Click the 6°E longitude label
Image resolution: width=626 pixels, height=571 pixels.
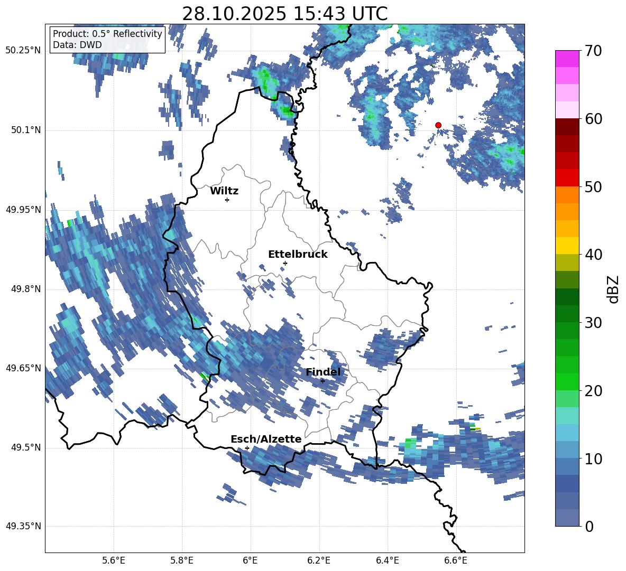[250, 560]
